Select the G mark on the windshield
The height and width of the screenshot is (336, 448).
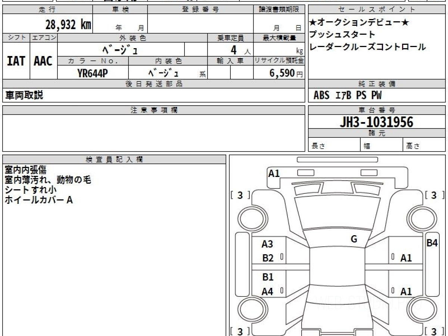click(354, 239)
